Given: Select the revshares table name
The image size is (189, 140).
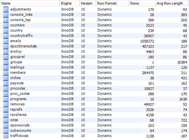Looking at the screenshot, I should (x=18, y=115).
